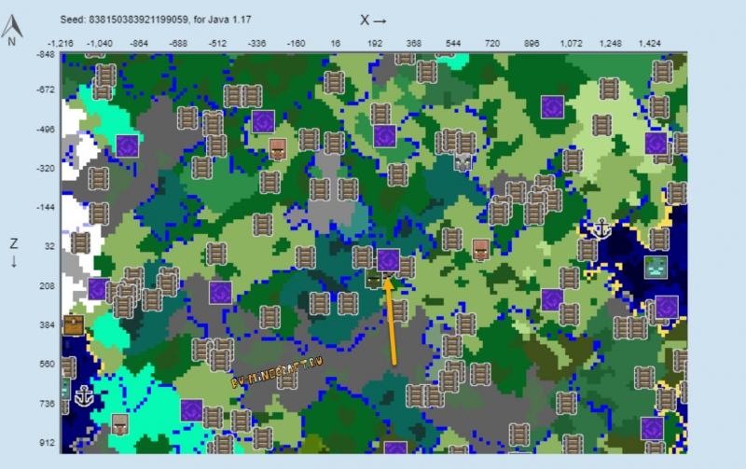Select the pillager outpost icon
Image resolution: width=746 pixels, height=469 pixels.
click(463, 162)
